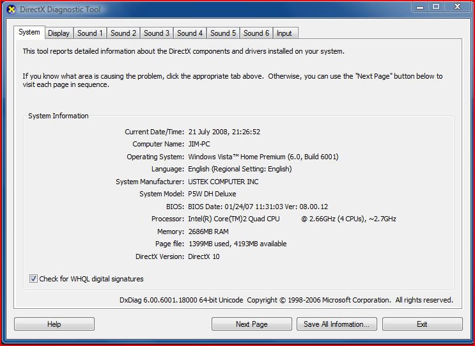Toggle the Check for WHQL digital signatures checkbox
The height and width of the screenshot is (346, 475).
coord(33,278)
